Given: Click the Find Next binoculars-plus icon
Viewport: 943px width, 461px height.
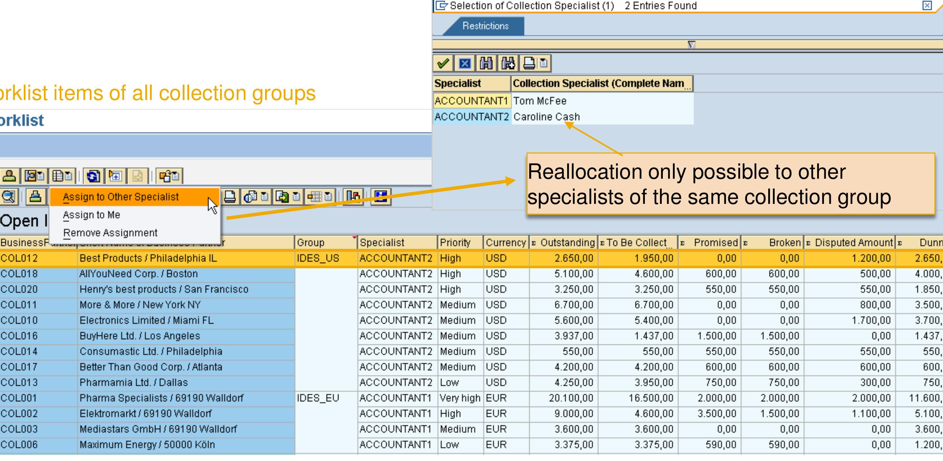Looking at the screenshot, I should [x=508, y=63].
